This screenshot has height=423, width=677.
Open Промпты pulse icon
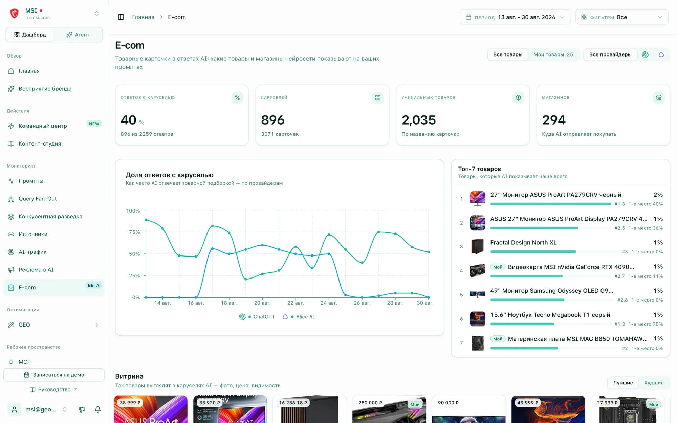11,181
